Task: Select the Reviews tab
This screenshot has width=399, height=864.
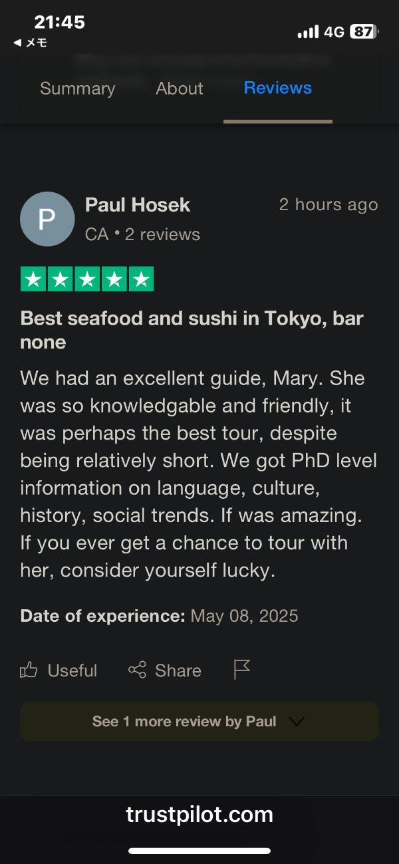Action: coord(278,88)
